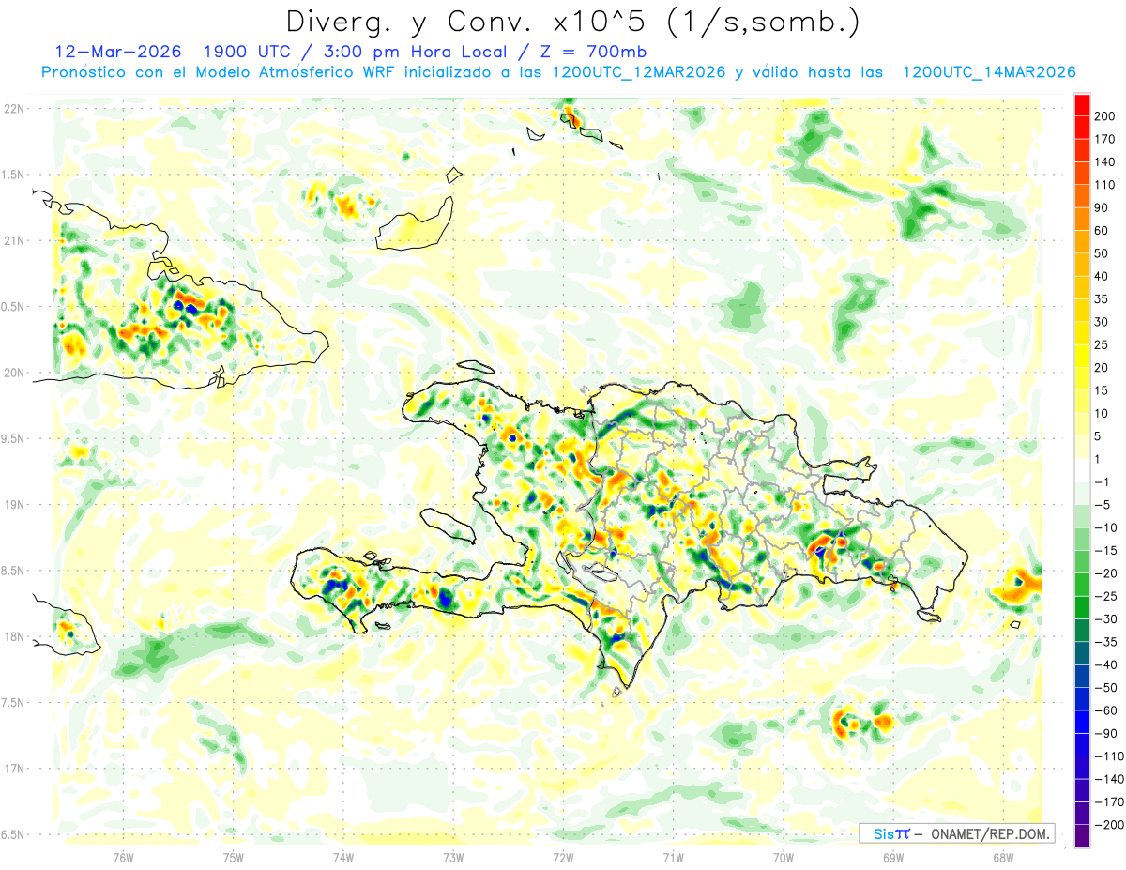This screenshot has height=870, width=1126.
Task: Click the '30' value on the color scale
Action: coord(1103,322)
